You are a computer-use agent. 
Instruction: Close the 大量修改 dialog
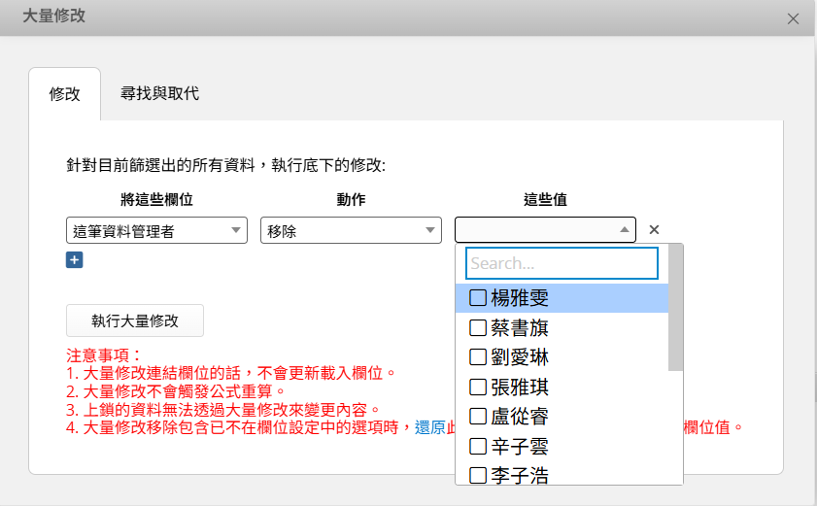[x=793, y=18]
